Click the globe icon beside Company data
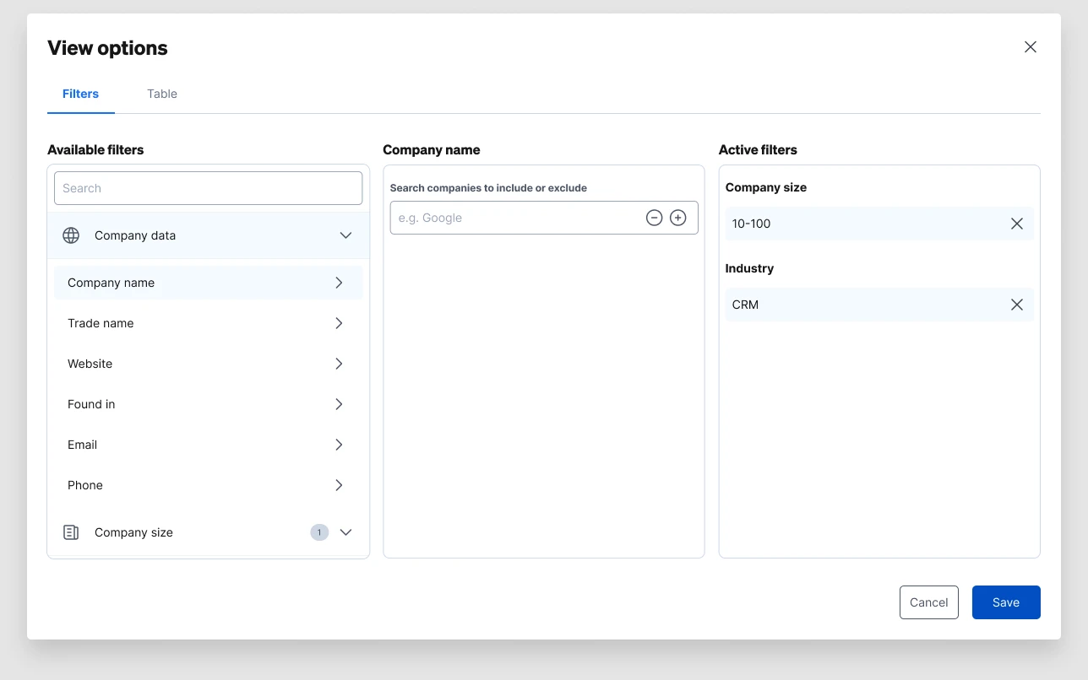This screenshot has width=1088, height=680. tap(71, 235)
